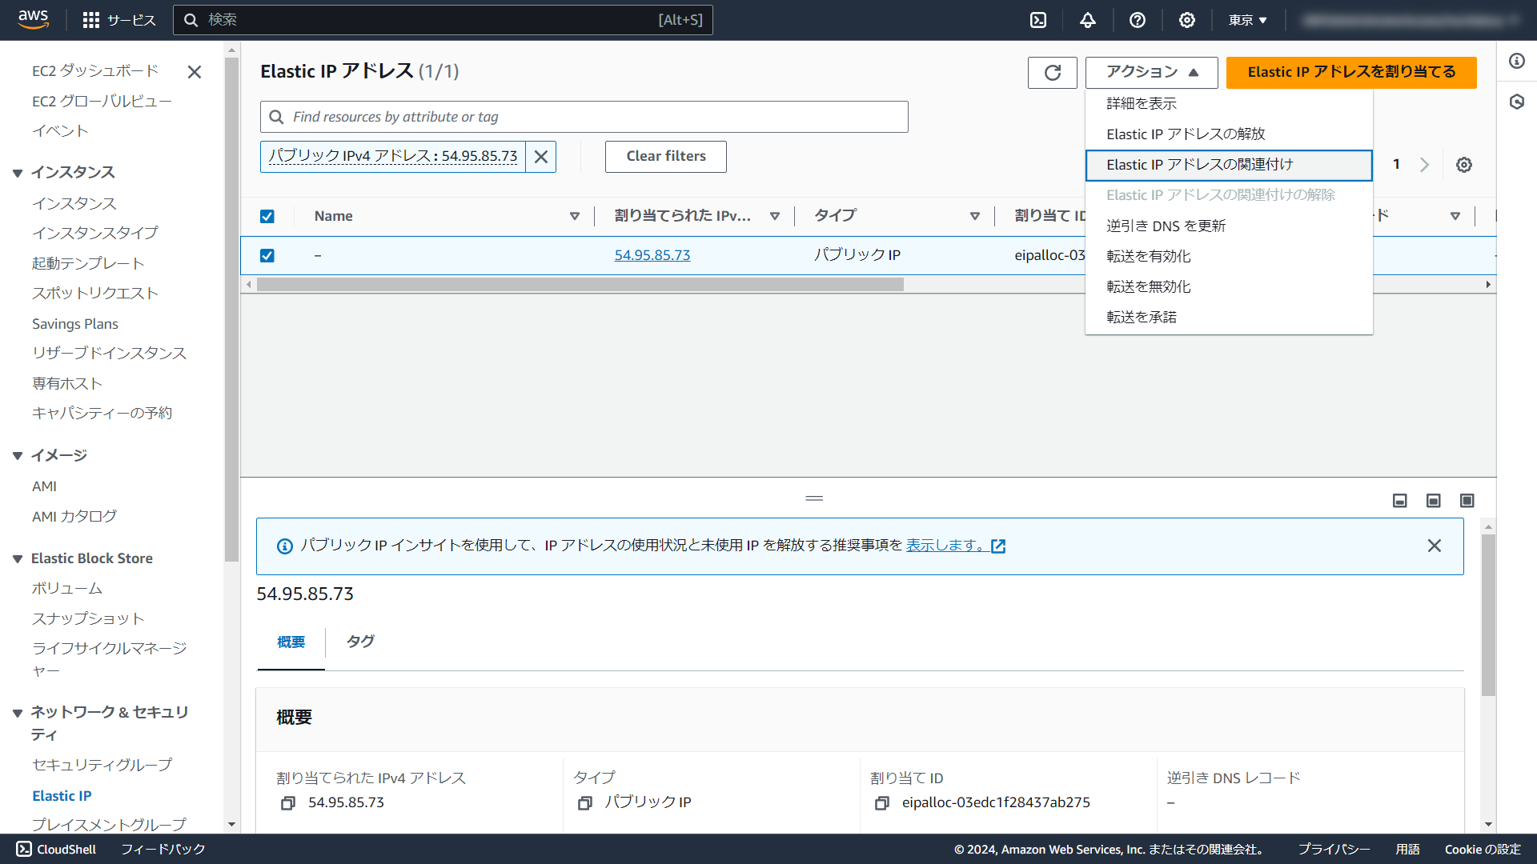The height and width of the screenshot is (864, 1537).
Task: Deselect the 54.95.85.73 row checkbox
Action: coord(267,256)
